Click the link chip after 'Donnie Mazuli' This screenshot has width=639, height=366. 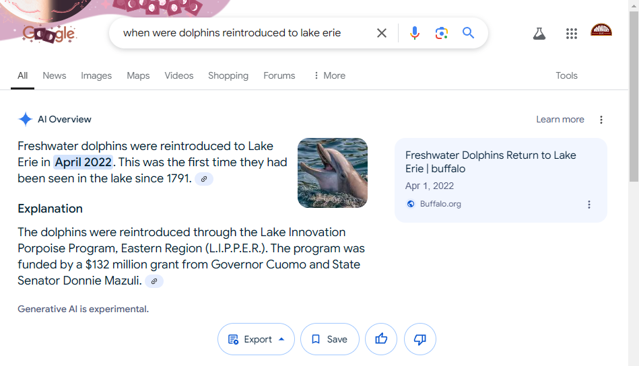154,281
